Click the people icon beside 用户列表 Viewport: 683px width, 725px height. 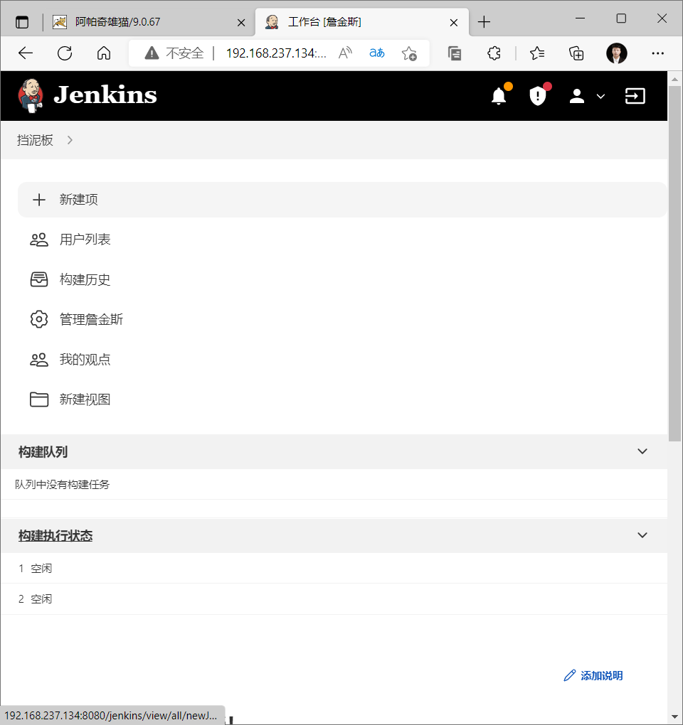(x=39, y=240)
